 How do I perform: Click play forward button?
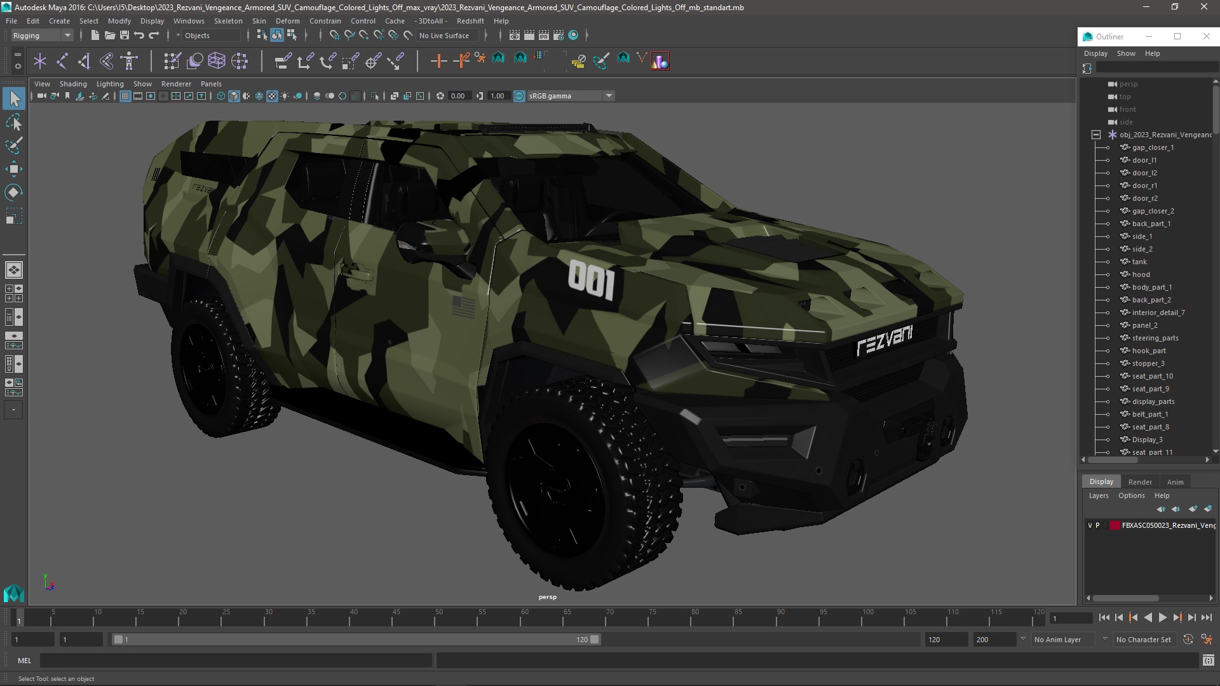[1162, 617]
